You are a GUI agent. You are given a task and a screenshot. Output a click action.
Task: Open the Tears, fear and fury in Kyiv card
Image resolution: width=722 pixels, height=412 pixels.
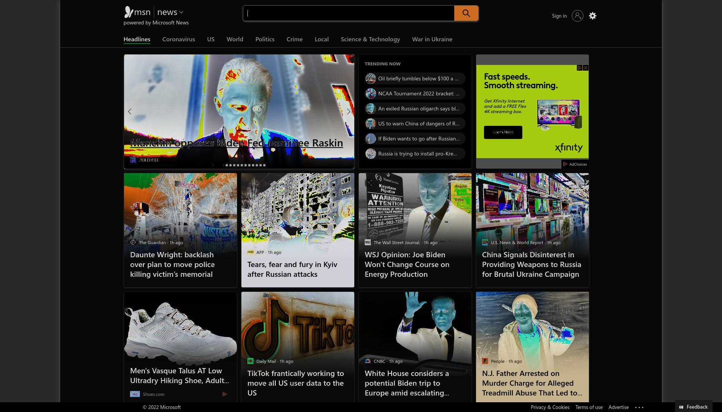tap(298, 230)
